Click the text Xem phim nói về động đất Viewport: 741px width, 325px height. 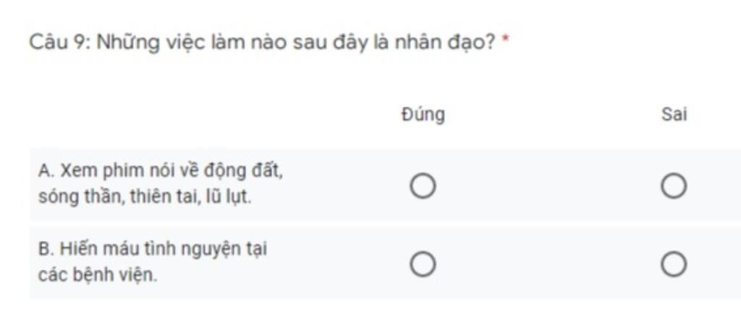coord(172,170)
